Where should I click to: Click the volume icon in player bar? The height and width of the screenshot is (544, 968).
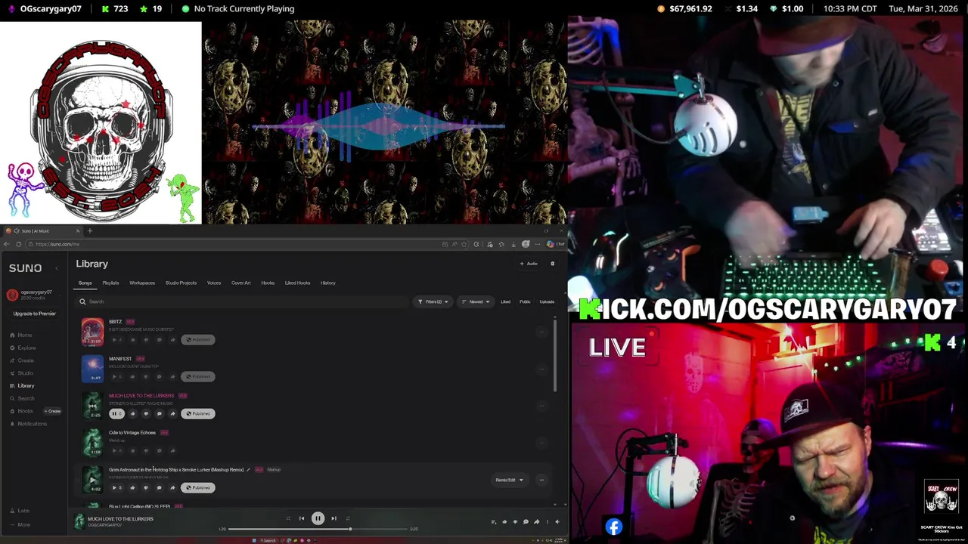(x=557, y=521)
